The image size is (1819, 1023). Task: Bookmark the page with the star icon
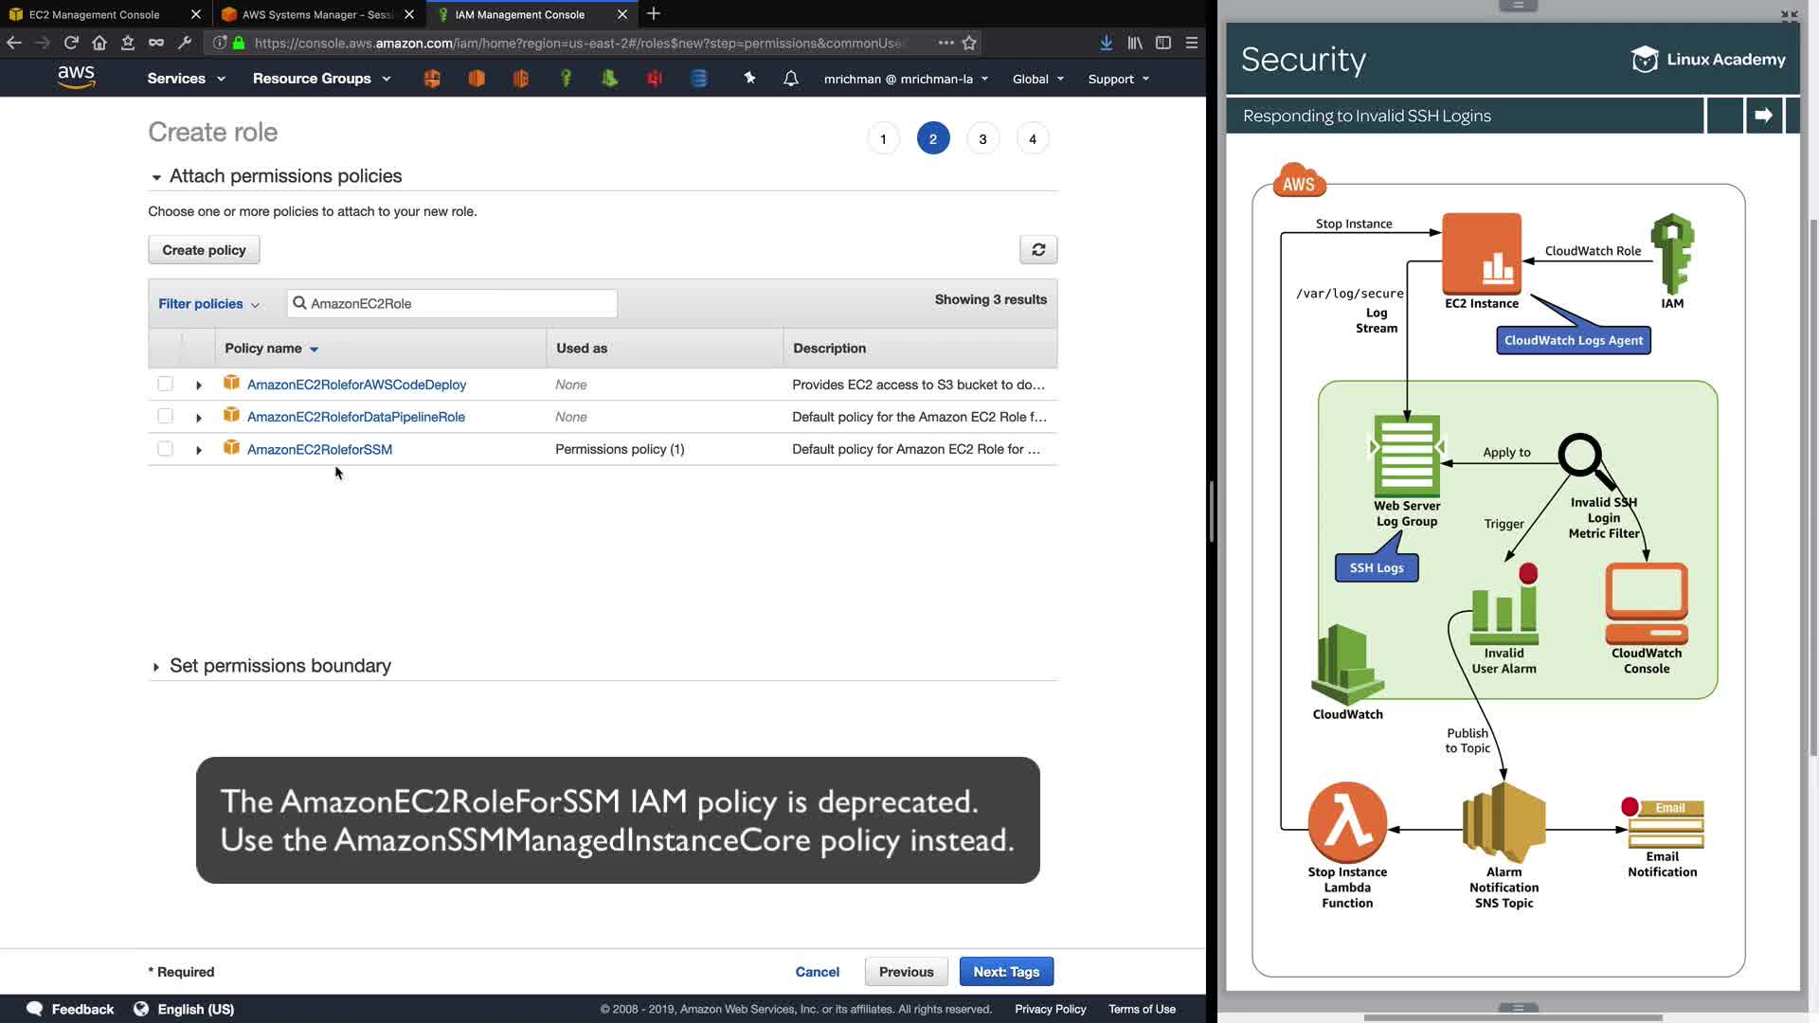click(969, 43)
